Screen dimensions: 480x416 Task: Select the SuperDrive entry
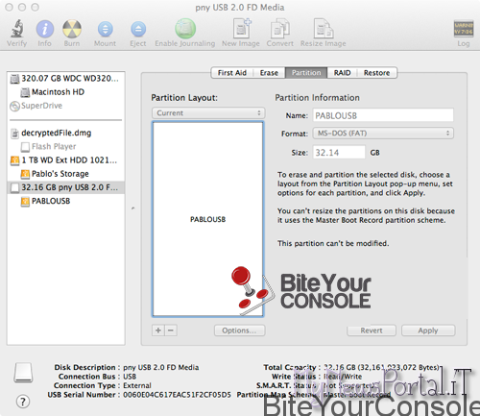[65, 106]
